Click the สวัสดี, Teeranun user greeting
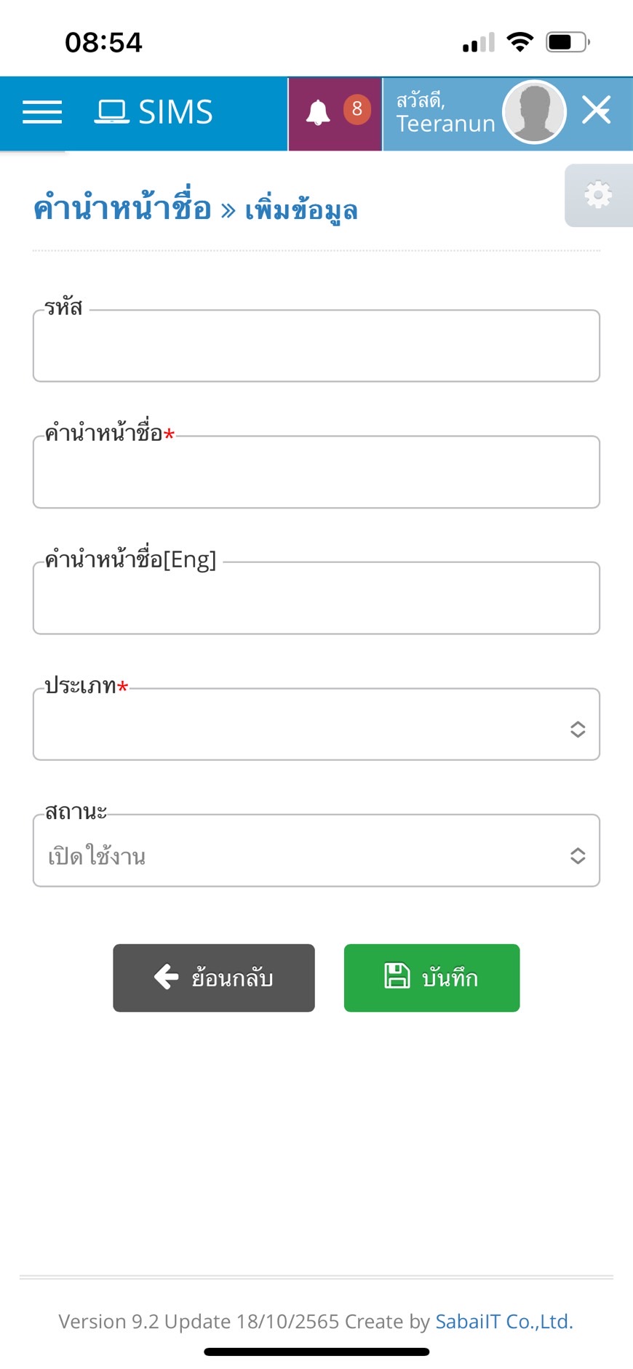The image size is (633, 1369). (444, 113)
